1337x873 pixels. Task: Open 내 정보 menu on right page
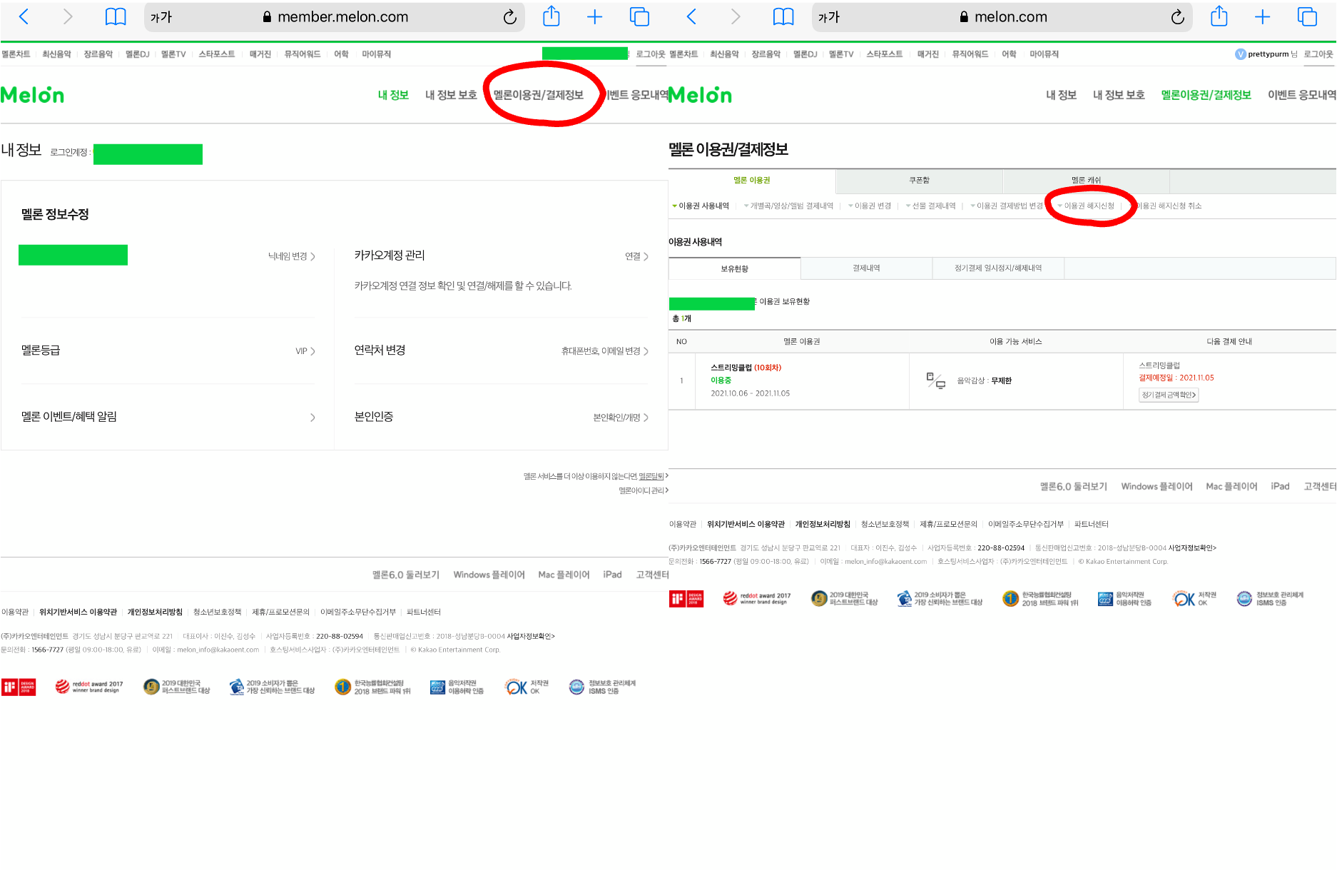coord(1061,95)
